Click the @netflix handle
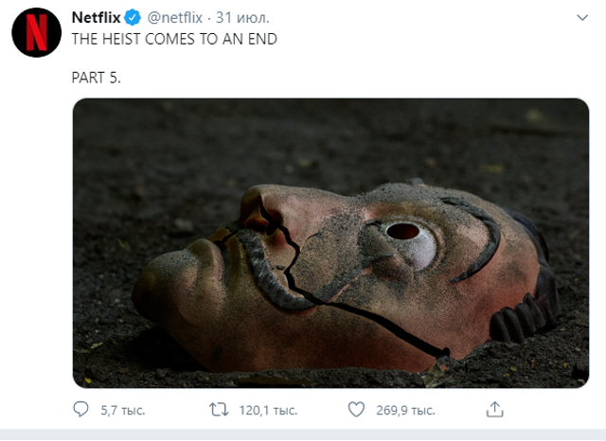Image resolution: width=606 pixels, height=441 pixels. 177,19
